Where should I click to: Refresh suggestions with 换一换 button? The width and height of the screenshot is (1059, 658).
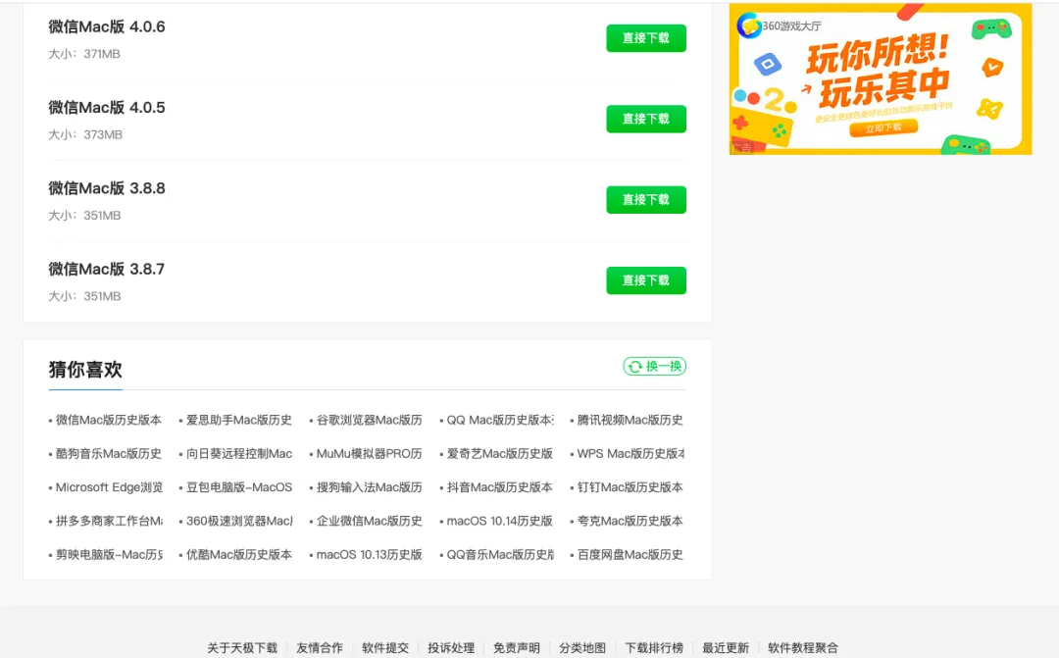coord(654,366)
